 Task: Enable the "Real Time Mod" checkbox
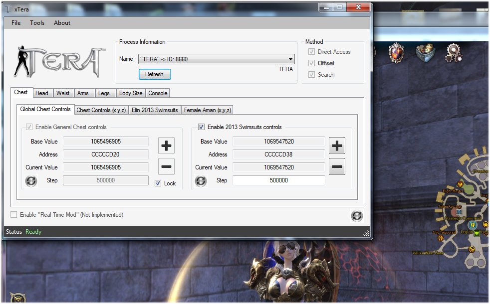coord(14,215)
